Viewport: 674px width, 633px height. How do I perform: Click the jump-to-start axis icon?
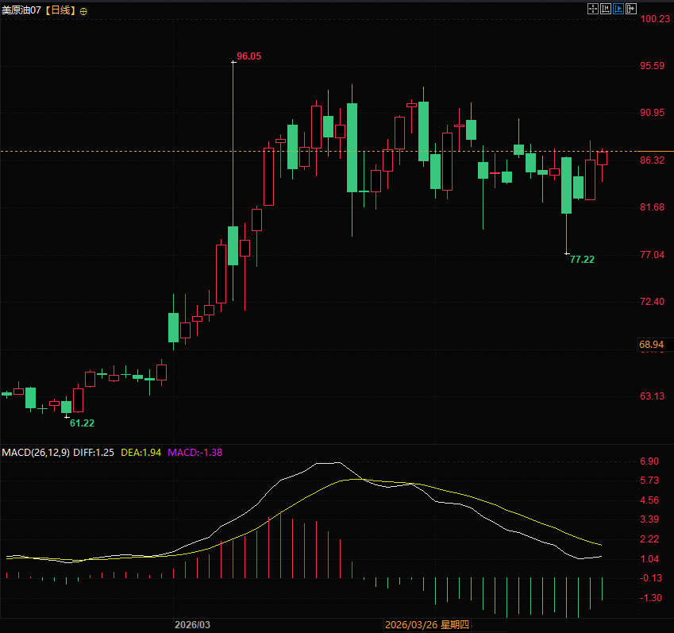(606, 9)
